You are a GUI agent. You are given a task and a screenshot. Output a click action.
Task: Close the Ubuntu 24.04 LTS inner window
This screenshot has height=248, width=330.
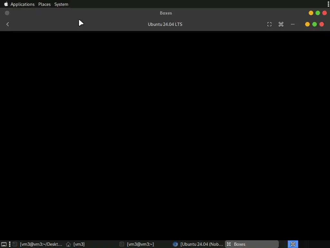(322, 24)
